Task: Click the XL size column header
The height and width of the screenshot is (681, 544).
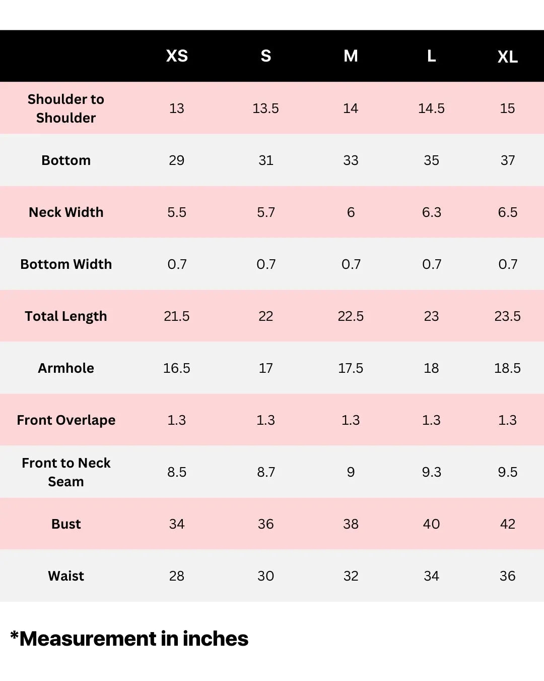Action: 507,57
